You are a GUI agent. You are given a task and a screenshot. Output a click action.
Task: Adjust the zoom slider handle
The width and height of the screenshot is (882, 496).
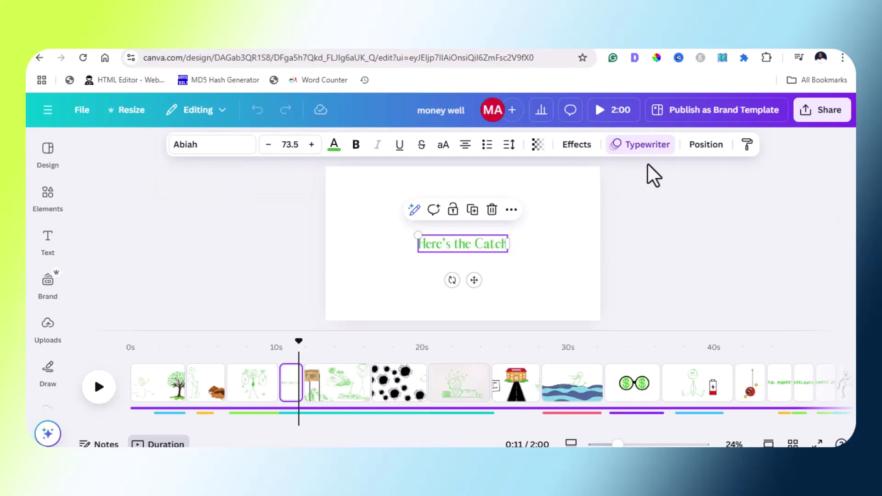pyautogui.click(x=618, y=444)
